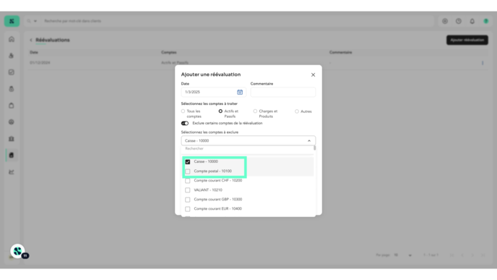Open the chart analytics sidebar icon
This screenshot has width=497, height=280.
click(x=12, y=172)
